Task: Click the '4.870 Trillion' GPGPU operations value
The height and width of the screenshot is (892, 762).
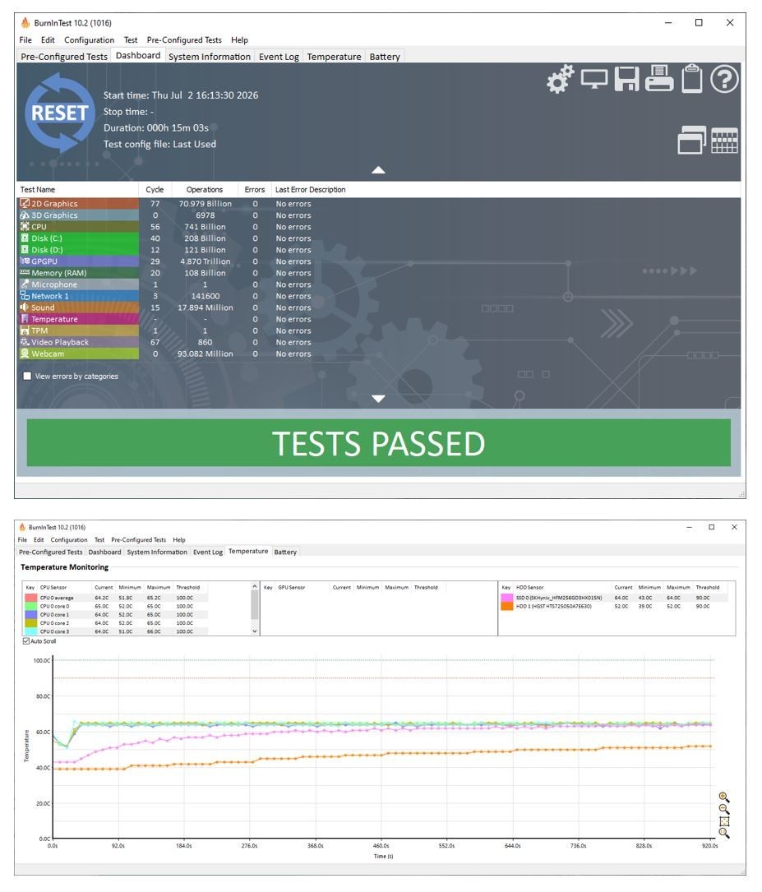Action: tap(206, 261)
